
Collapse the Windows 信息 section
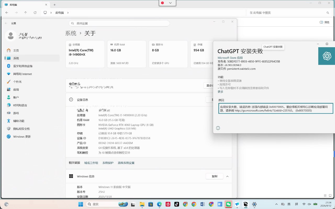tap(227, 176)
